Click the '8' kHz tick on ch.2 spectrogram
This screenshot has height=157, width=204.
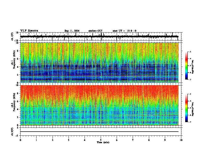click(18, 93)
